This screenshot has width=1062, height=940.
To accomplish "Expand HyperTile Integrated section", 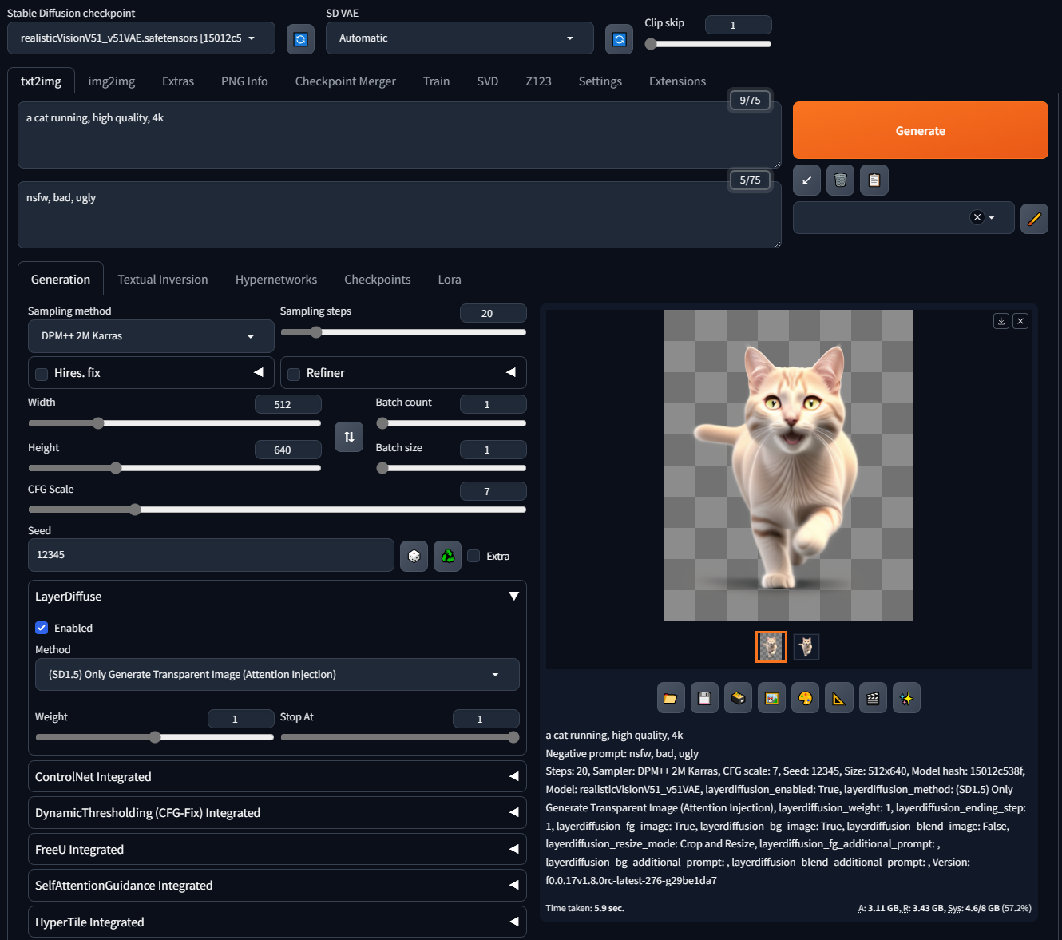I will pyautogui.click(x=277, y=922).
